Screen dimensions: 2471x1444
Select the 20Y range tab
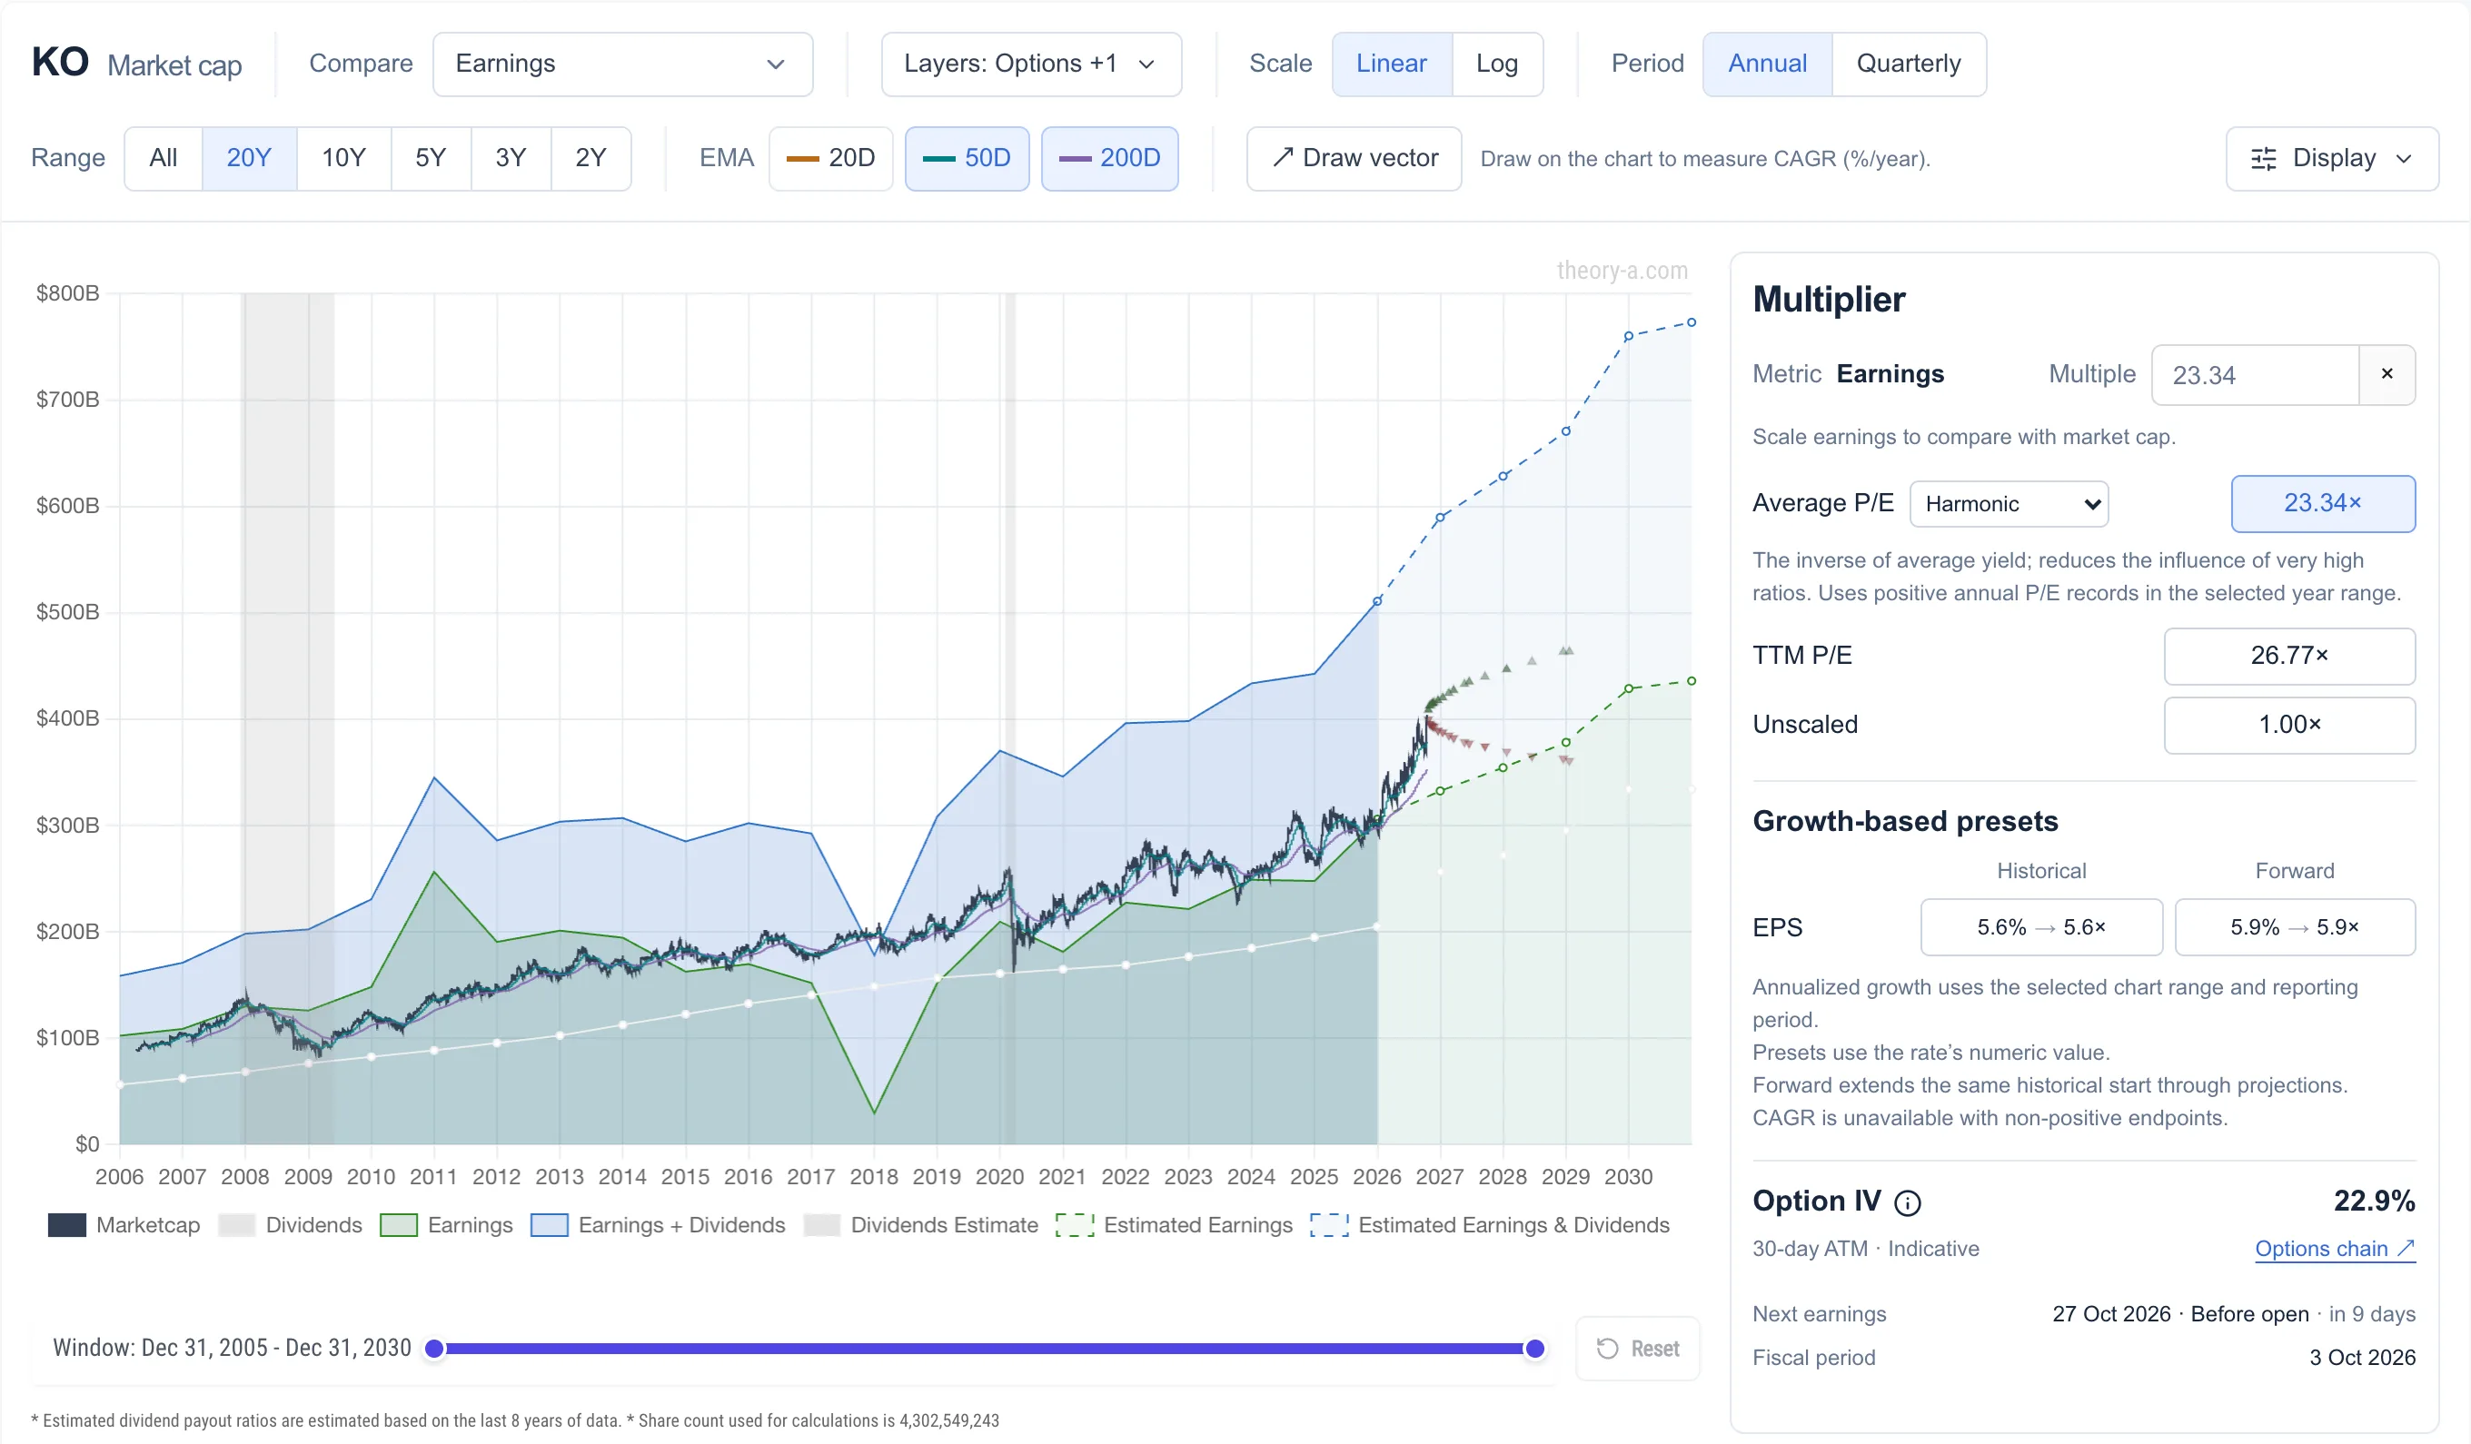(x=249, y=159)
